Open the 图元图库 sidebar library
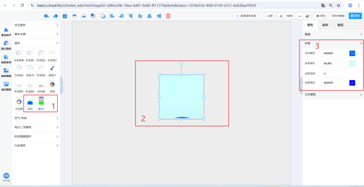 coord(6,45)
